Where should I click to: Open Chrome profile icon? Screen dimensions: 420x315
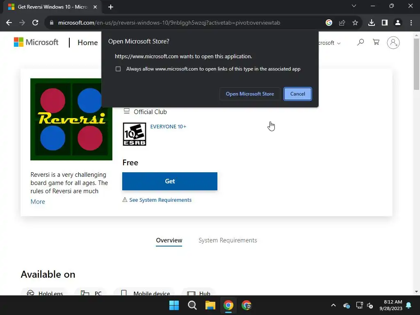[x=398, y=23]
